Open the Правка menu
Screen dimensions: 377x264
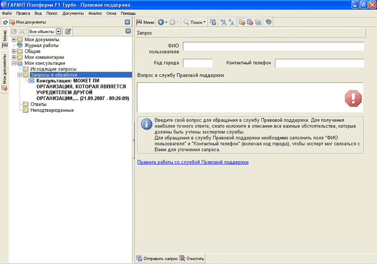pos(23,14)
